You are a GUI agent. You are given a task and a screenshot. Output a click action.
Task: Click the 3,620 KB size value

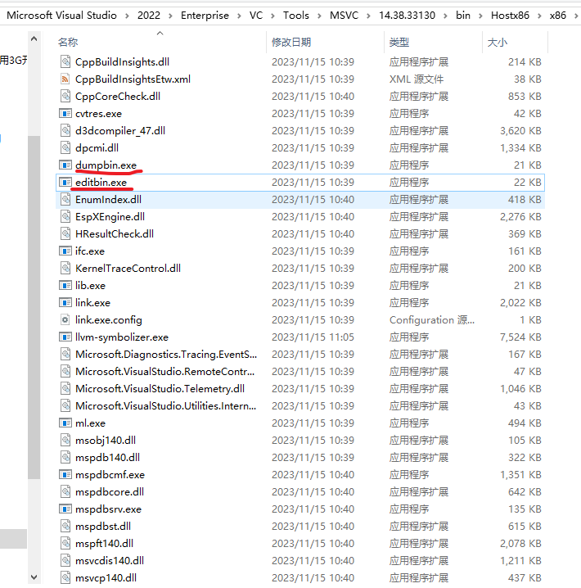(x=520, y=130)
